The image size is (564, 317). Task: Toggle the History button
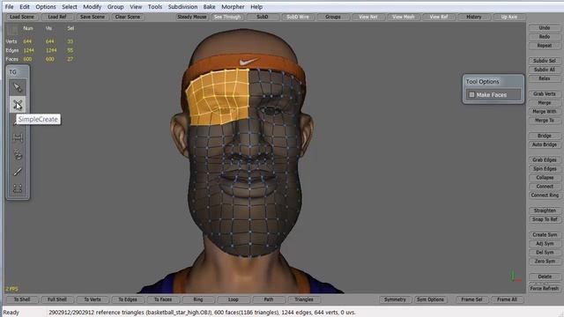coord(474,17)
